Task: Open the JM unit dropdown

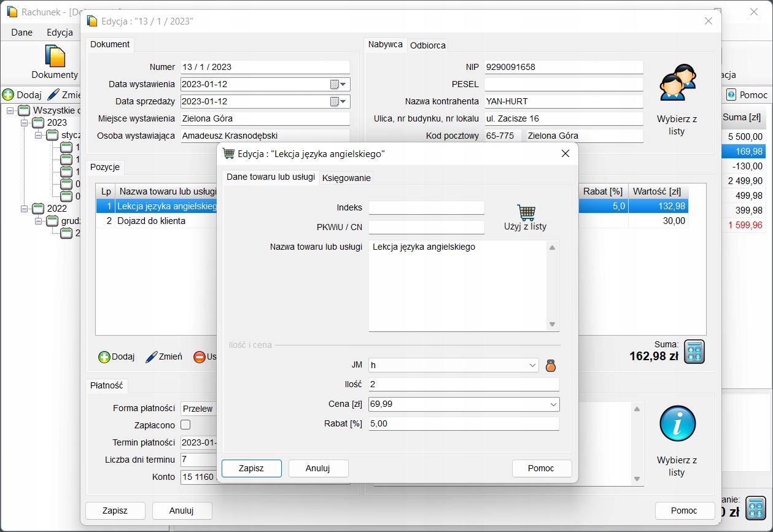Action: point(532,365)
